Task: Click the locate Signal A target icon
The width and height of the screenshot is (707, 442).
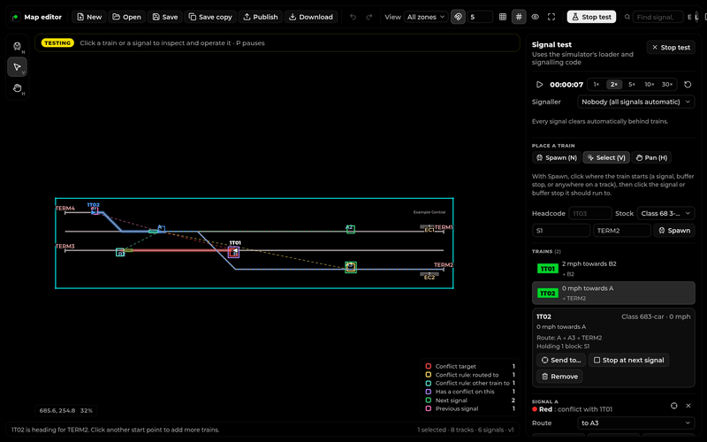Action: (x=673, y=406)
